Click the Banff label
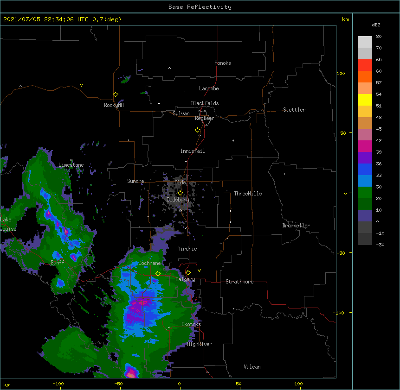Viewport: 400px width, 390px height. pos(58,263)
